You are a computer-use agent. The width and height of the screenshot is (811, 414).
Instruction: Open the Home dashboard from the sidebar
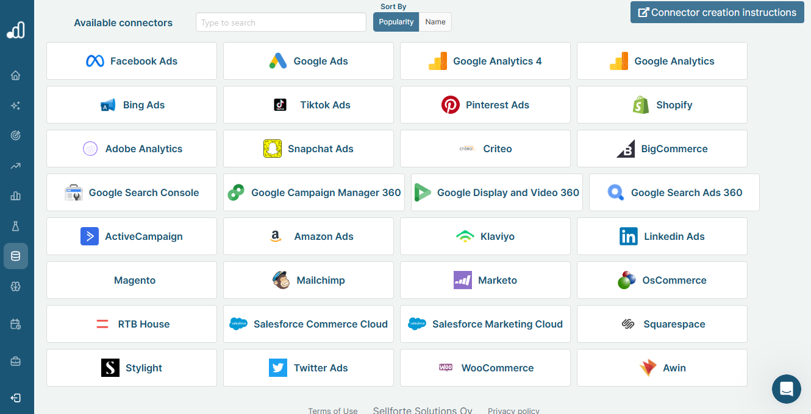click(16, 75)
